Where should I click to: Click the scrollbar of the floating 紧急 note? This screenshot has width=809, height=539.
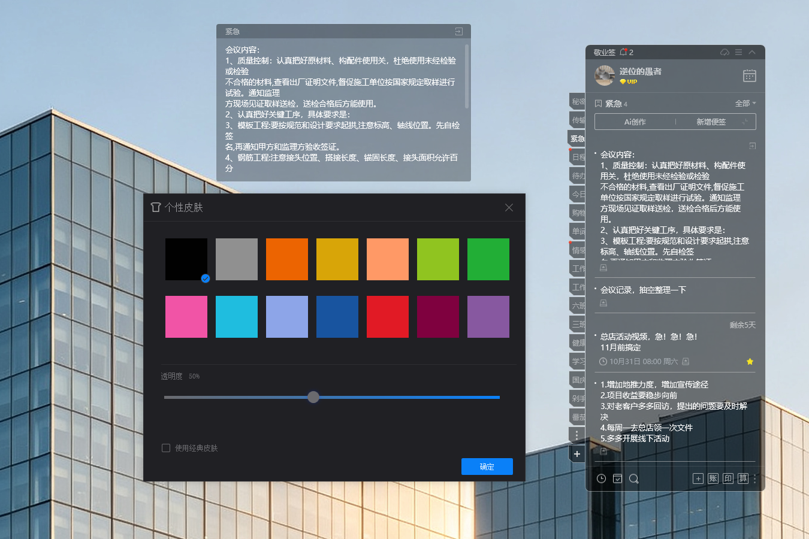(467, 76)
